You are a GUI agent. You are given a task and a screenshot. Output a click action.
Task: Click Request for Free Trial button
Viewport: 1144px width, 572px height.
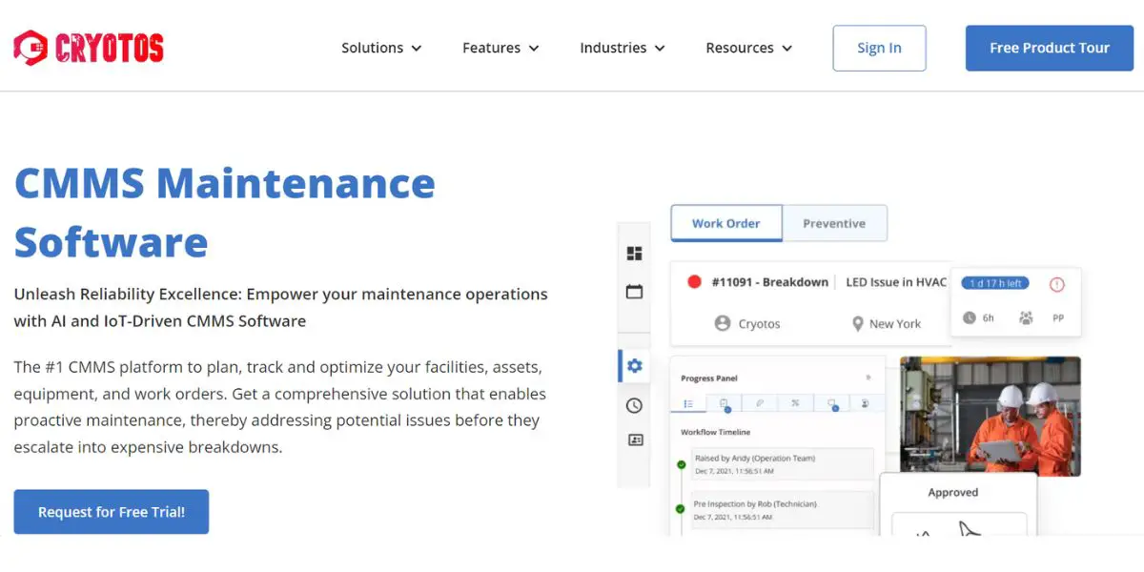[112, 512]
